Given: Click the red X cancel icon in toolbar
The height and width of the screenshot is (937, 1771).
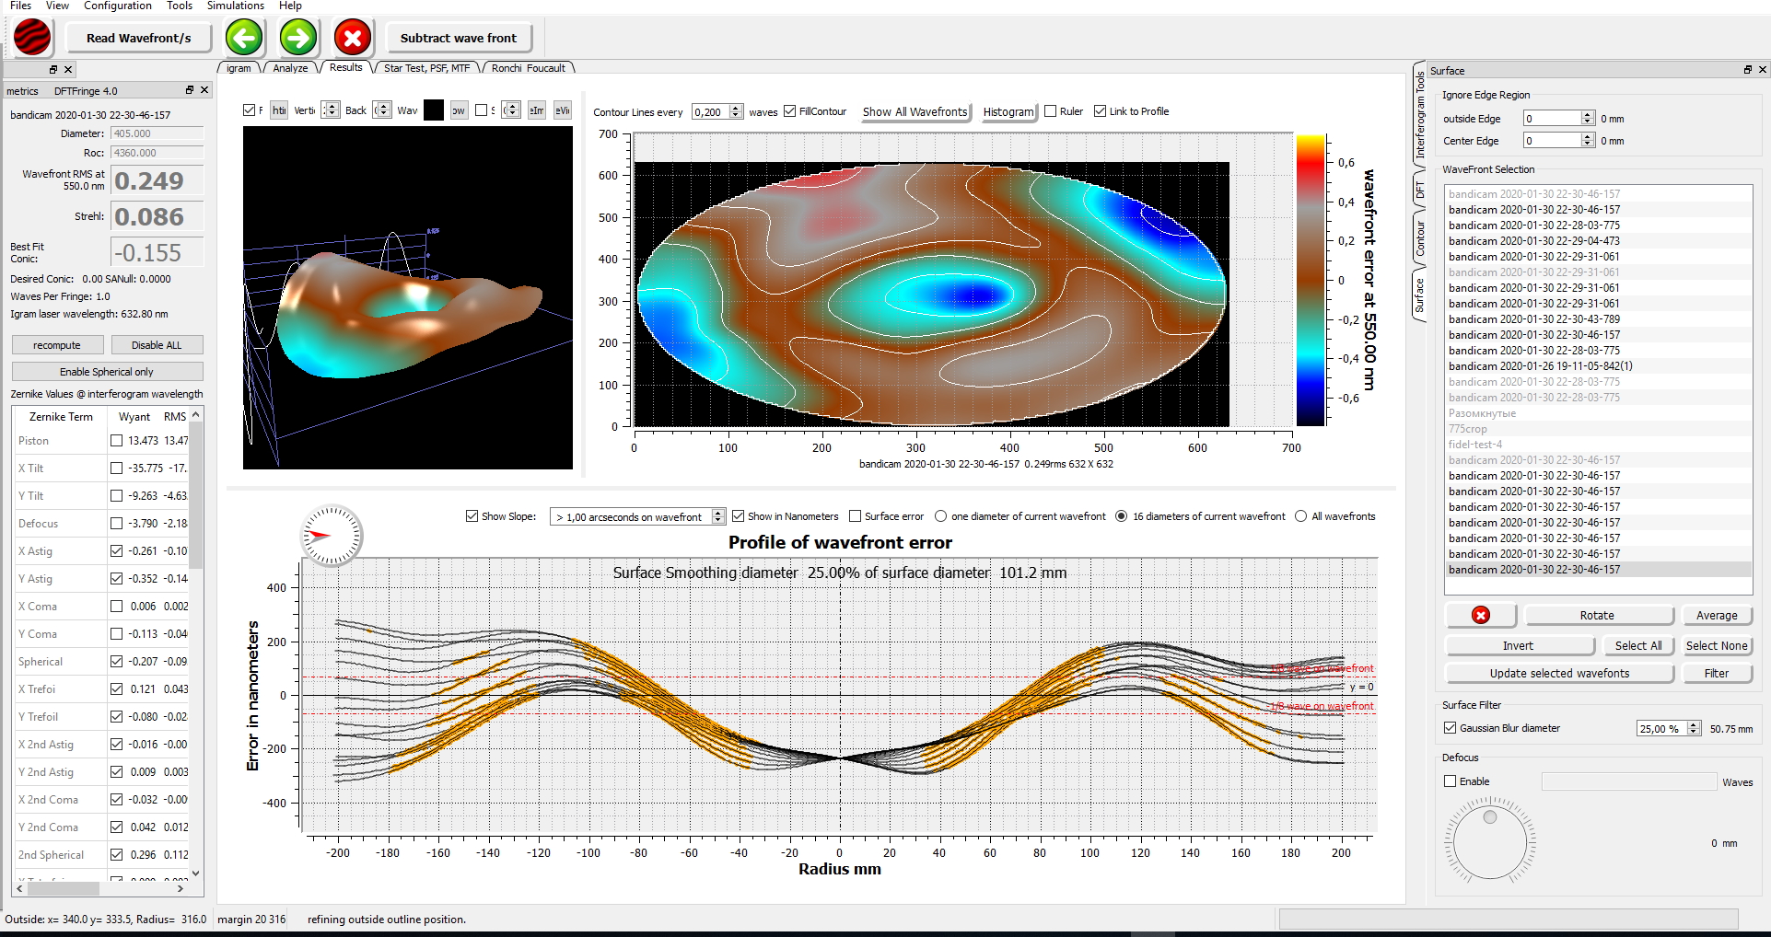Looking at the screenshot, I should click(x=352, y=38).
